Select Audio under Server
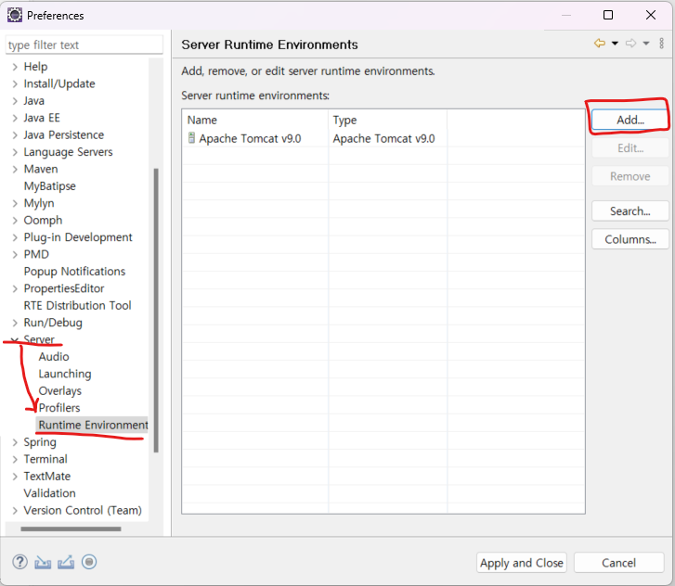675x586 pixels. (54, 356)
